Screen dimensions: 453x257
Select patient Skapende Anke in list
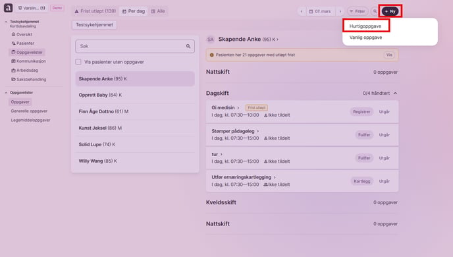click(135, 78)
